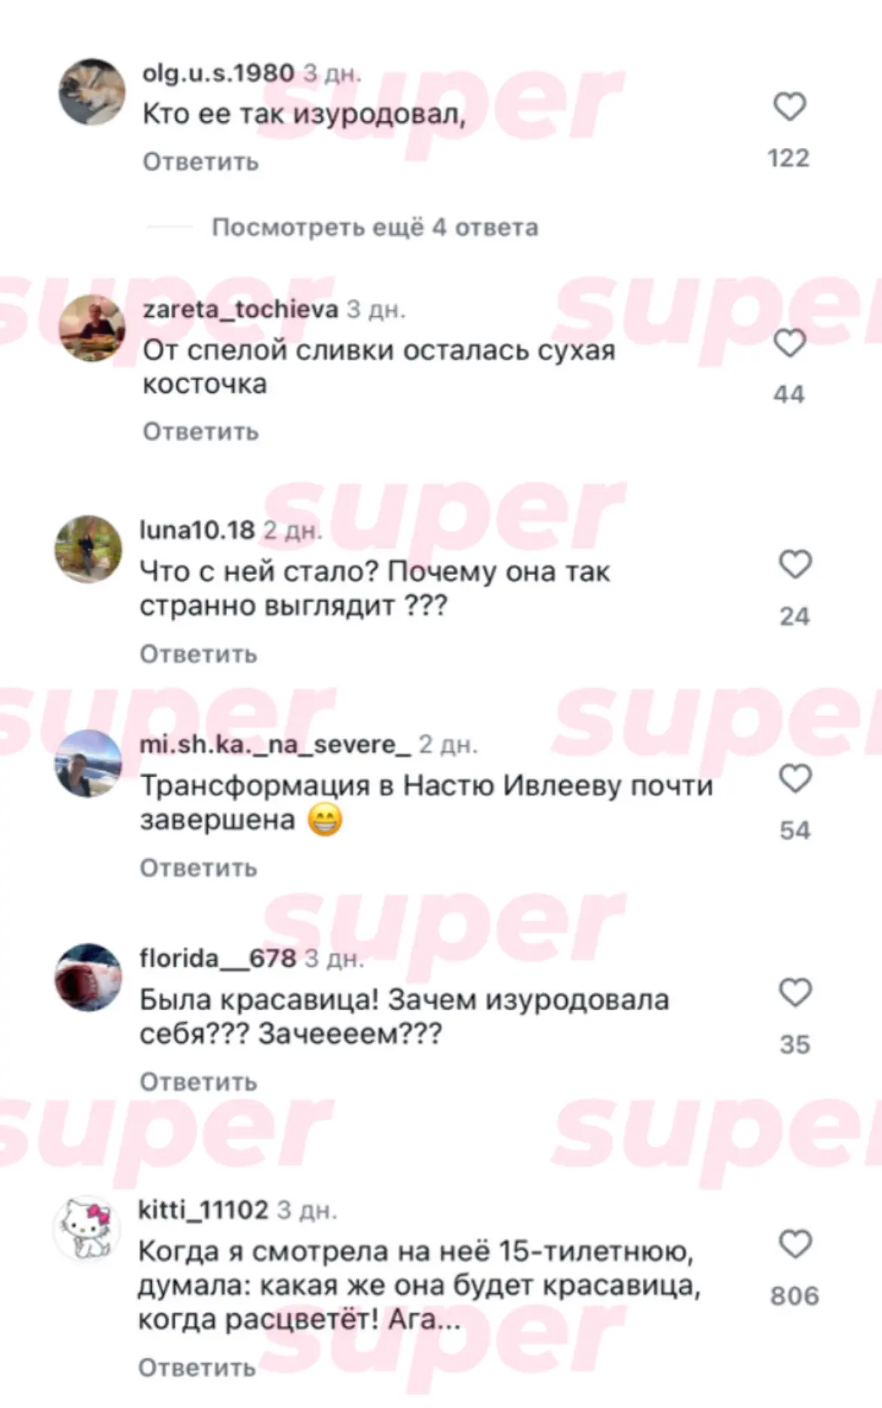Reply to luna10.18's comment
The width and height of the screenshot is (882, 1408).
pos(198,653)
